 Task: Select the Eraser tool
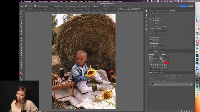21,43
